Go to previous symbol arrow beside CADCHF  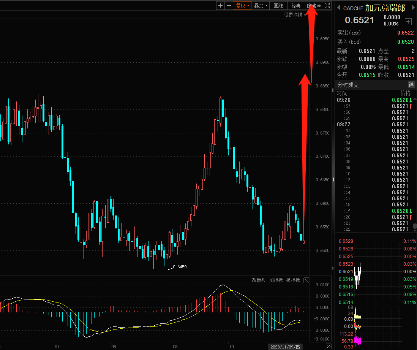[x=338, y=8]
